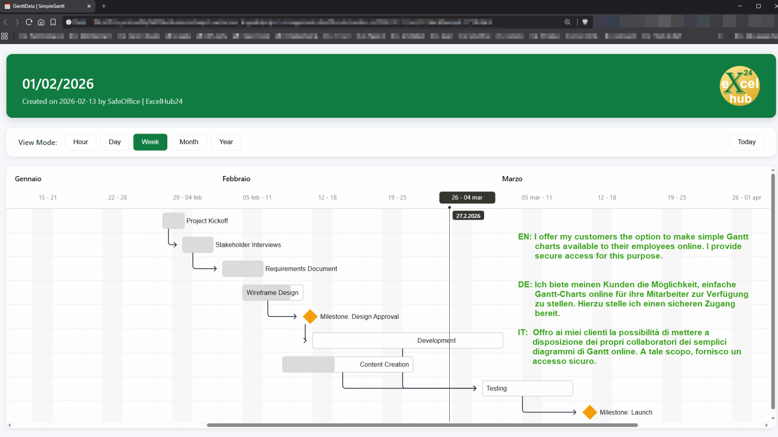
Task: Click the magnifier zoom icon
Action: click(567, 22)
